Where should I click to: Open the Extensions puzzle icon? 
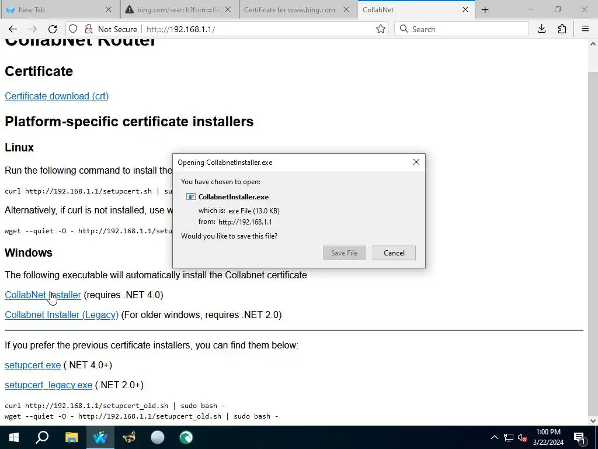[x=562, y=29]
